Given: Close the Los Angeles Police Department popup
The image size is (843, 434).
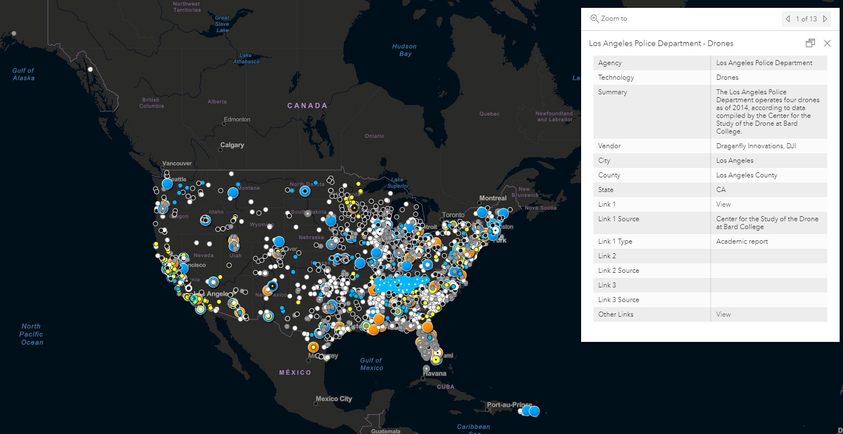Looking at the screenshot, I should coord(827,43).
